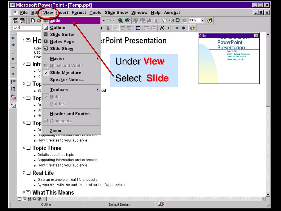
Task: Open the Slide Show menu in menu bar
Action: (x=116, y=13)
